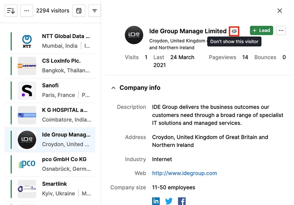The width and height of the screenshot is (294, 205).
Task: Click Coimbatore, India... location text
Action: [x=67, y=120]
